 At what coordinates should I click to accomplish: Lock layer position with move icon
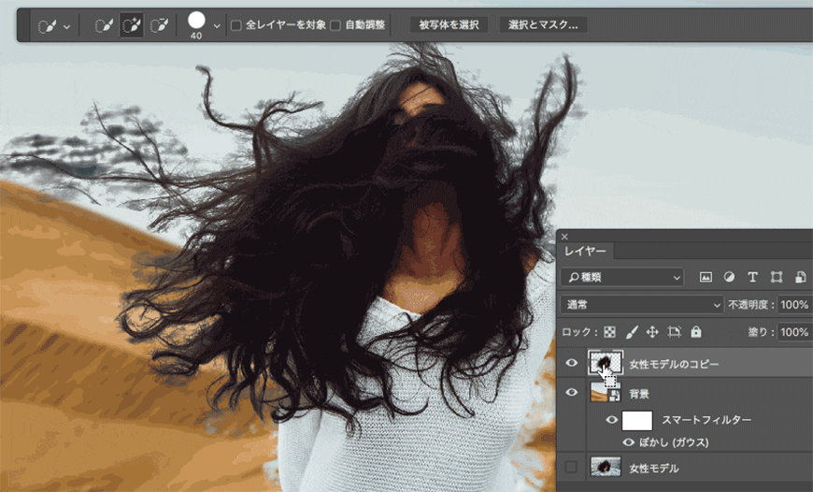tap(652, 332)
